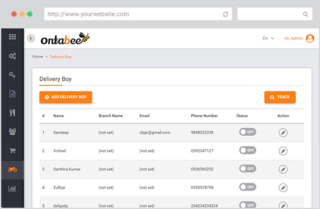Click the Add Delivery Boy button
Screen dimensions: 320x209
click(66, 97)
